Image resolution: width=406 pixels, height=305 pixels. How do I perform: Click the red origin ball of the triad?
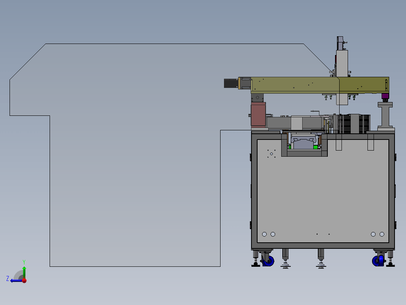(24, 281)
